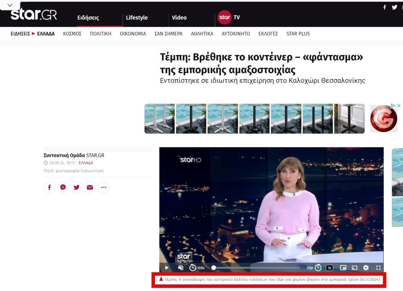The image size is (403, 291).
Task: Open the Ειδήσεις tab
Action: click(88, 18)
